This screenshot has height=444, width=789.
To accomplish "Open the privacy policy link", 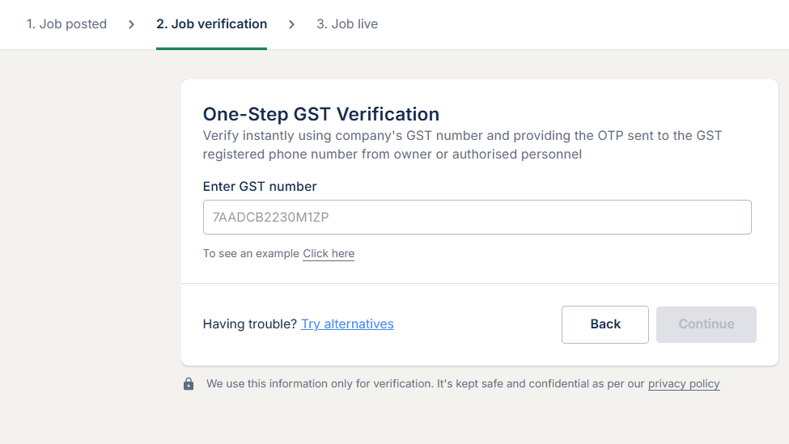I will pyautogui.click(x=684, y=384).
